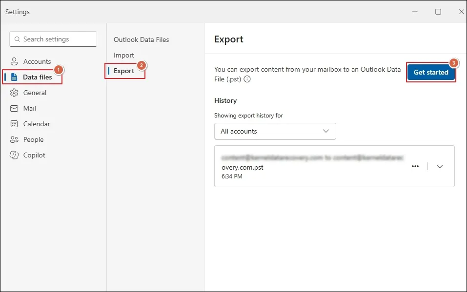Expand the export history entry chevron
The image size is (467, 292).
440,166
